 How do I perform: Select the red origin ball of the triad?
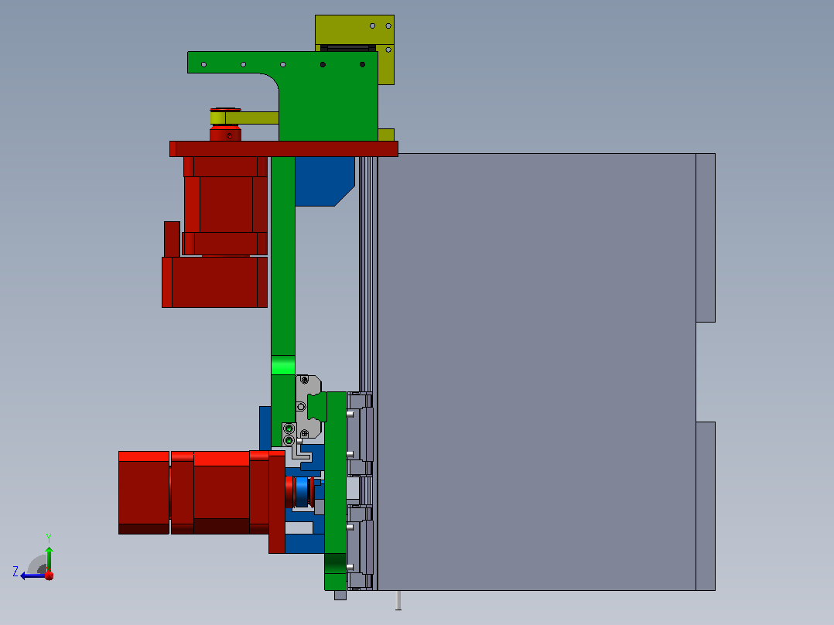(x=49, y=575)
